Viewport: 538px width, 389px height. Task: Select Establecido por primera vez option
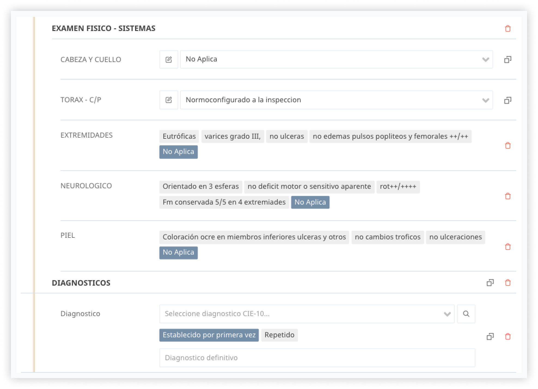(x=209, y=335)
